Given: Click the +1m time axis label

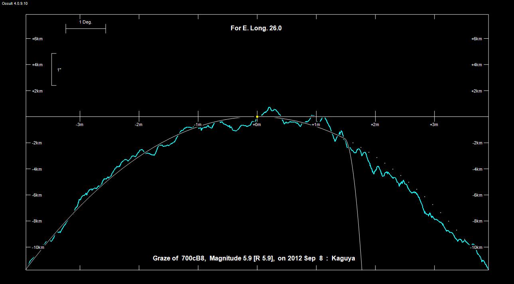Looking at the screenshot, I should (316, 125).
